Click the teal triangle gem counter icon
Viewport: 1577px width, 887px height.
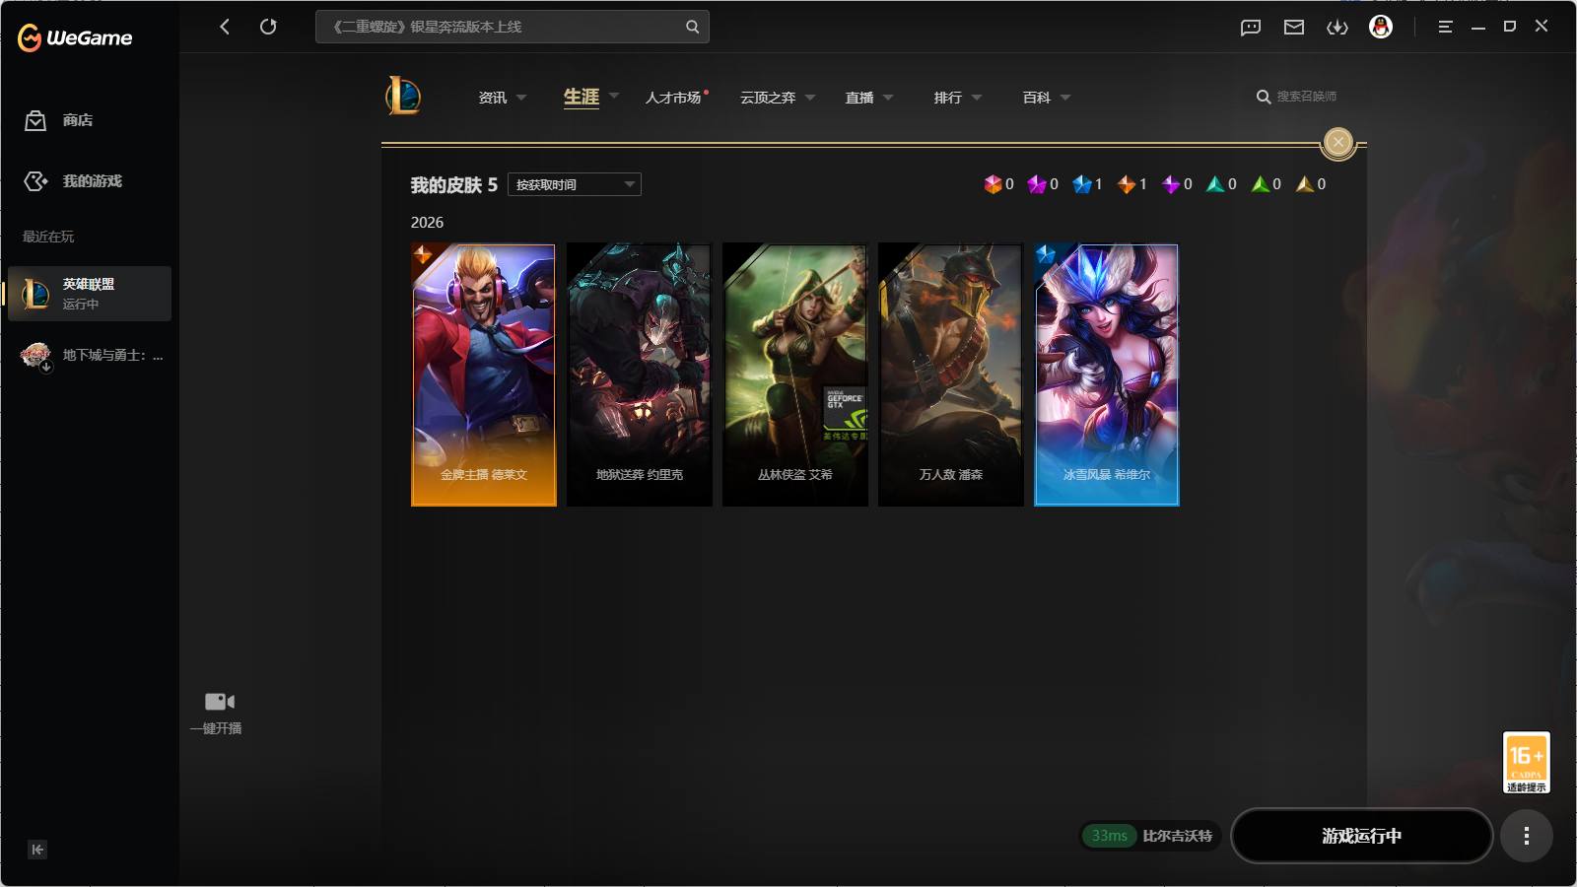tap(1215, 184)
